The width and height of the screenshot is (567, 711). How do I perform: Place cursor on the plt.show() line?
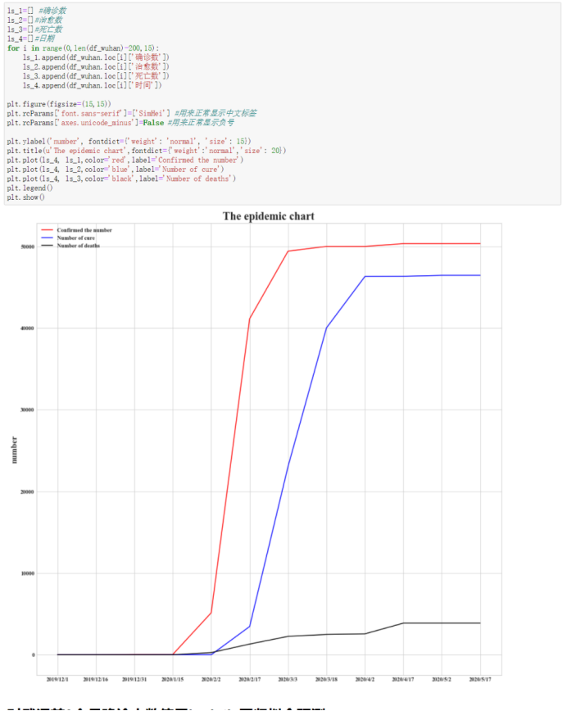[26, 197]
